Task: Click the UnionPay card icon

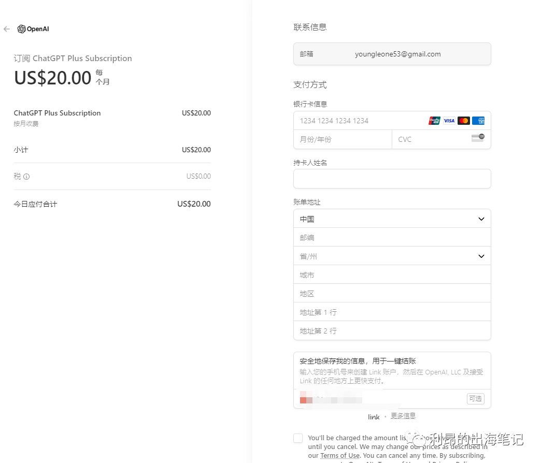Action: point(434,121)
